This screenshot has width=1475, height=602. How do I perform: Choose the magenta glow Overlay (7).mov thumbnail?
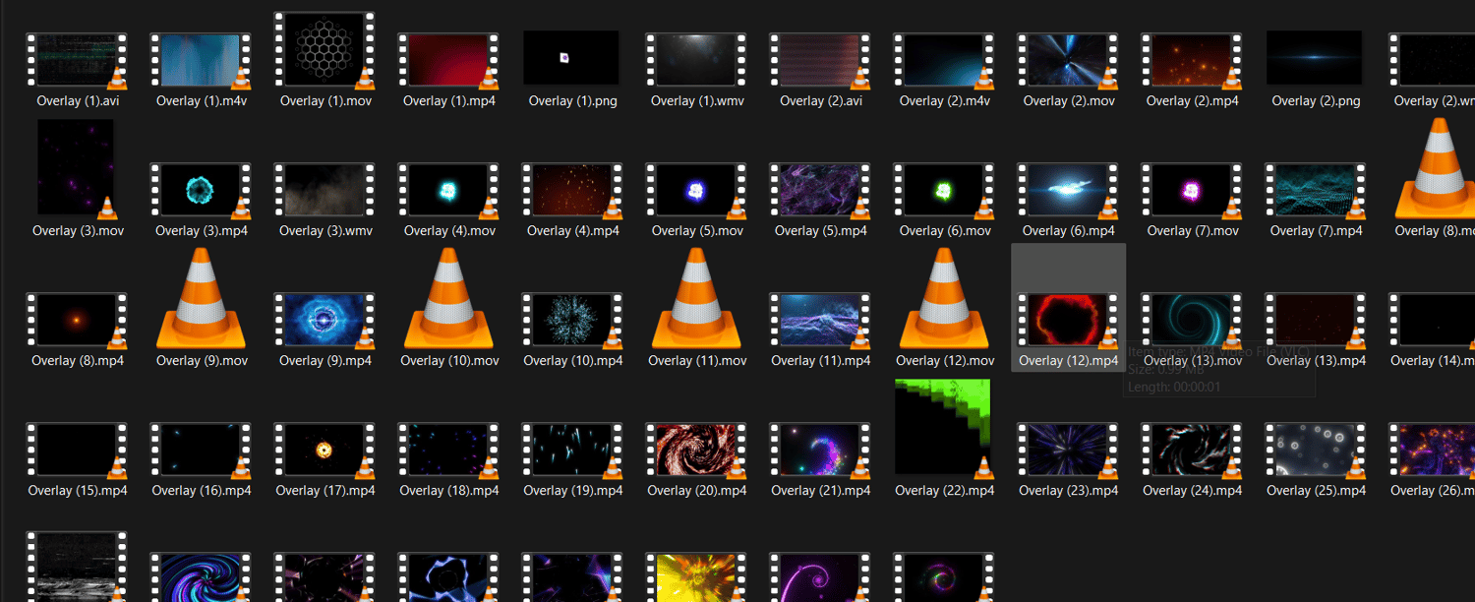(1192, 191)
